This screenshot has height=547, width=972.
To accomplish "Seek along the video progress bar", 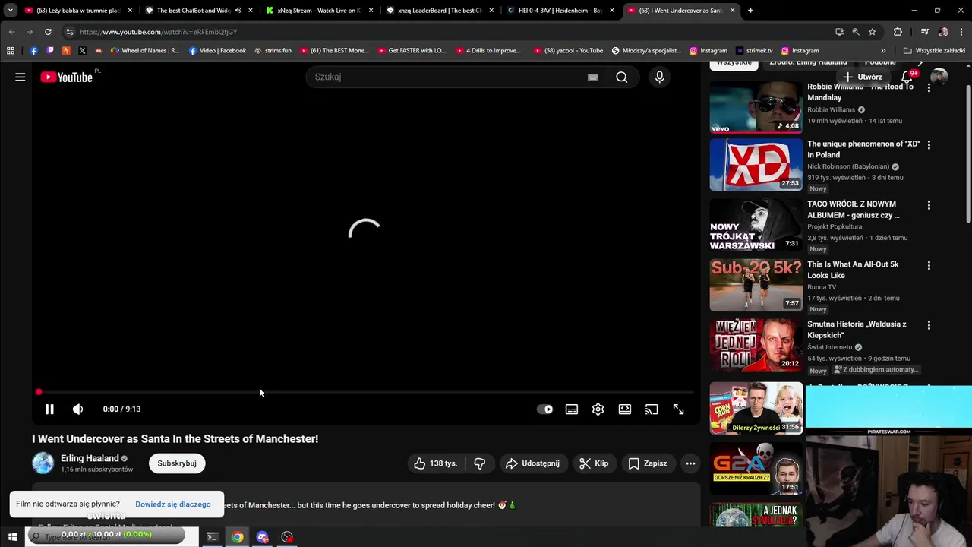I will coord(365,392).
